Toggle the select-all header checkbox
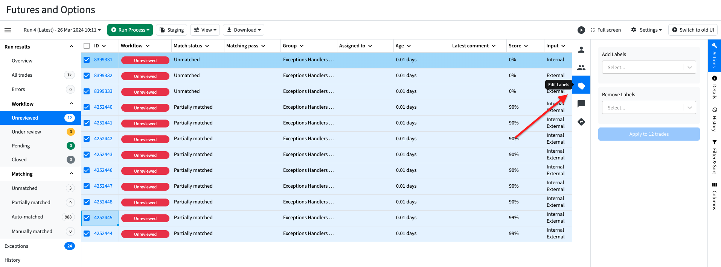The width and height of the screenshot is (721, 267). pyautogui.click(x=87, y=46)
